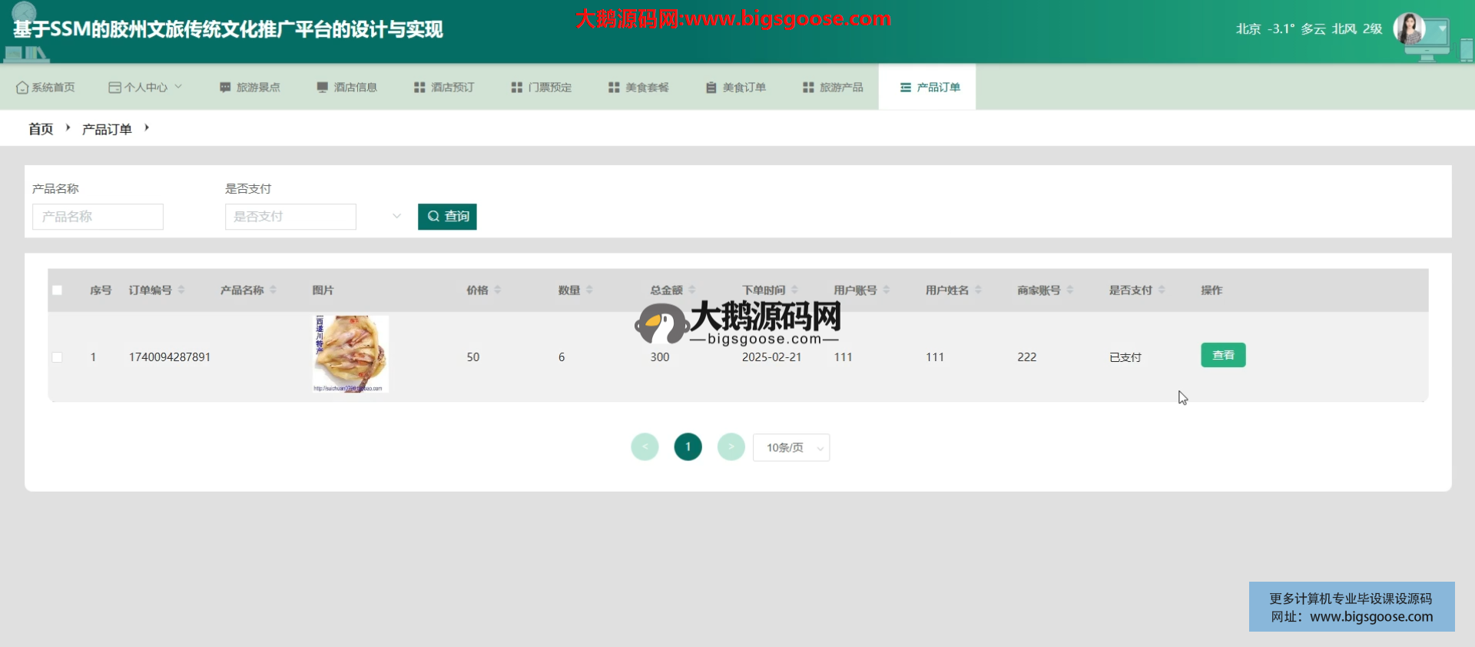
Task: Click the clipboard icon beside 美食订单
Action: [x=711, y=88]
